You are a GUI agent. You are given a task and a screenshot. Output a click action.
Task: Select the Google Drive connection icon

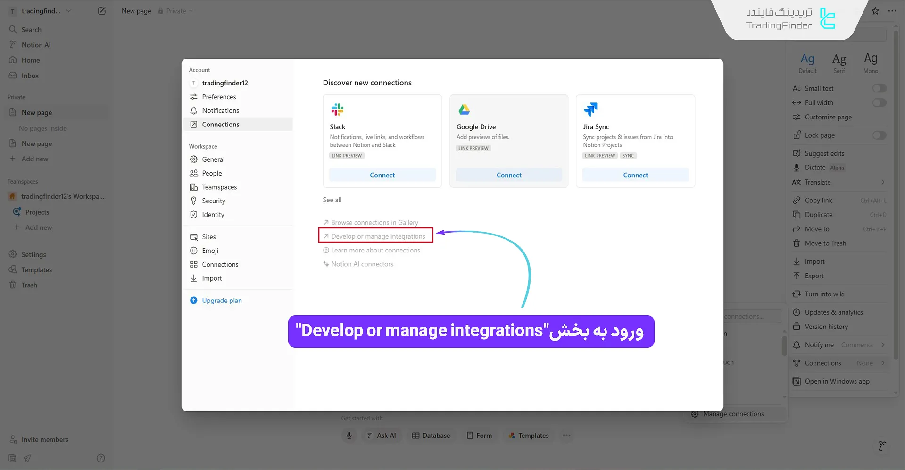[x=464, y=109]
